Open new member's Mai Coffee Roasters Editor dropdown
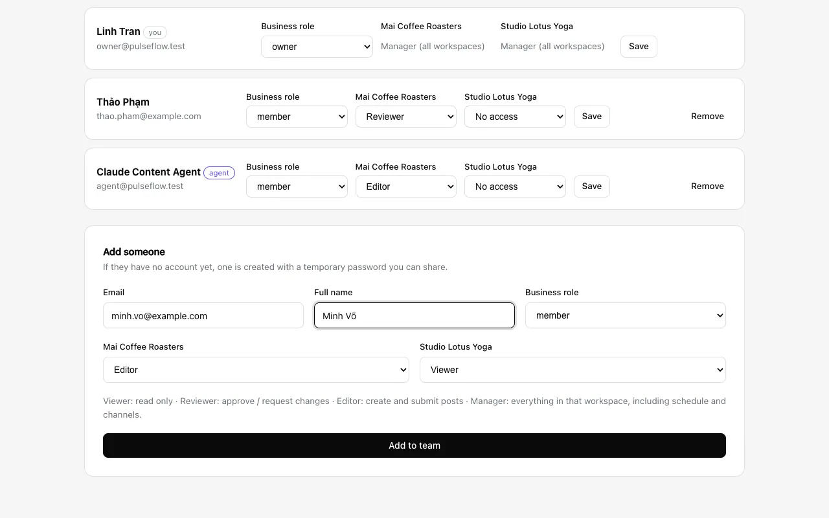829x518 pixels. coord(256,370)
